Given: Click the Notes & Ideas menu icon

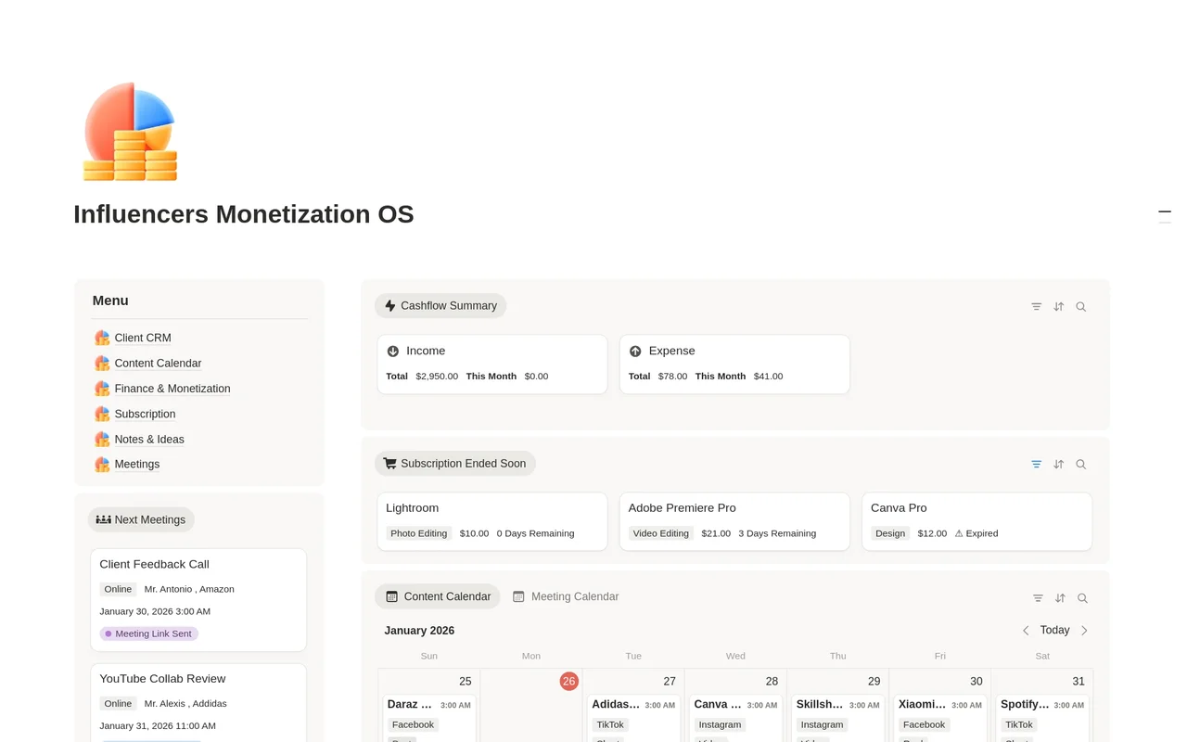Looking at the screenshot, I should point(102,439).
